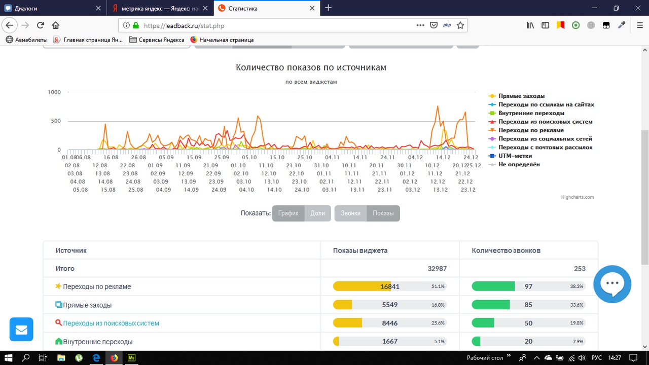Screen dimensions: 649x365
Task: Click the Прямые заходы table row
Action: click(x=320, y=305)
